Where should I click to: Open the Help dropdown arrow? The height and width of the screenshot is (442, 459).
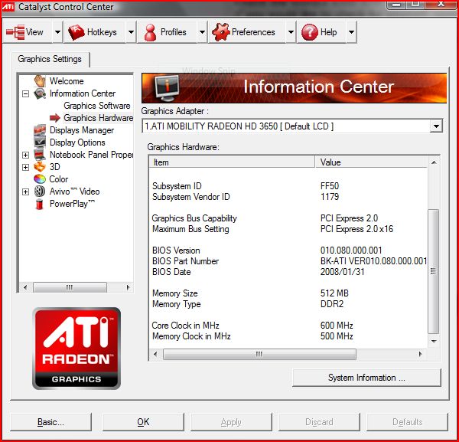[351, 32]
